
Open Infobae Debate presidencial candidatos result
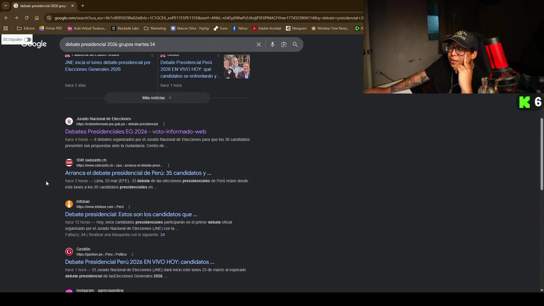tap(131, 214)
